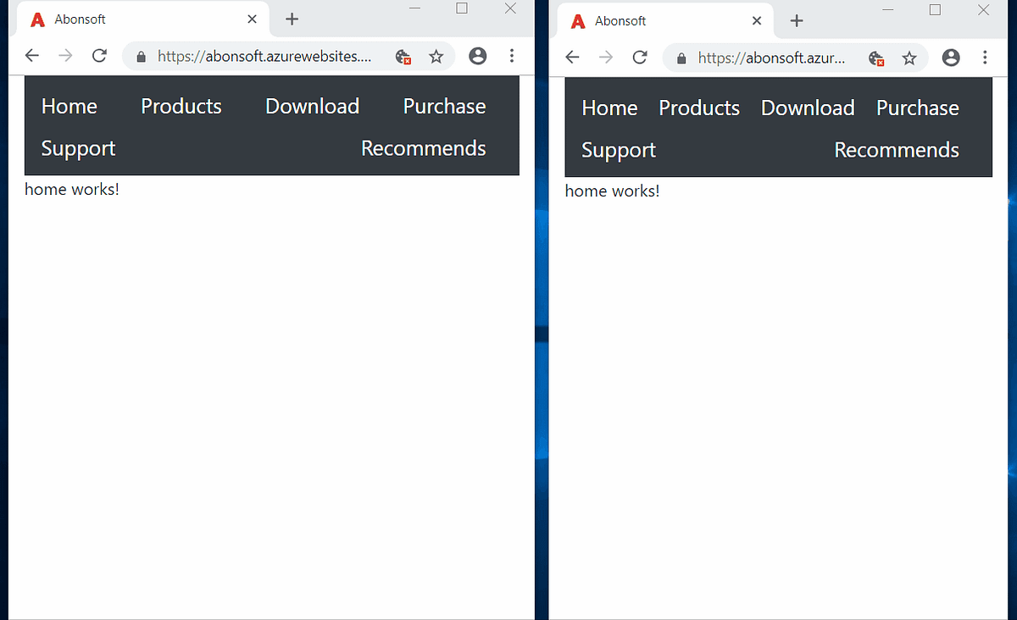Bookmark the page using the star icon, left window
Viewport: 1017px width, 620px height.
click(x=436, y=56)
